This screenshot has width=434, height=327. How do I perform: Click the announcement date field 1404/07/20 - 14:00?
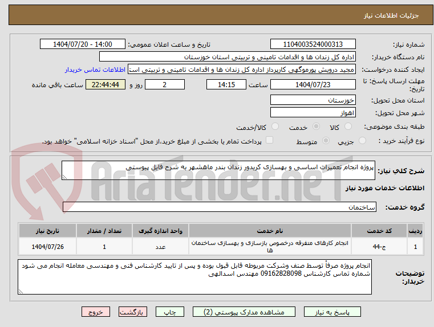tap(83, 44)
